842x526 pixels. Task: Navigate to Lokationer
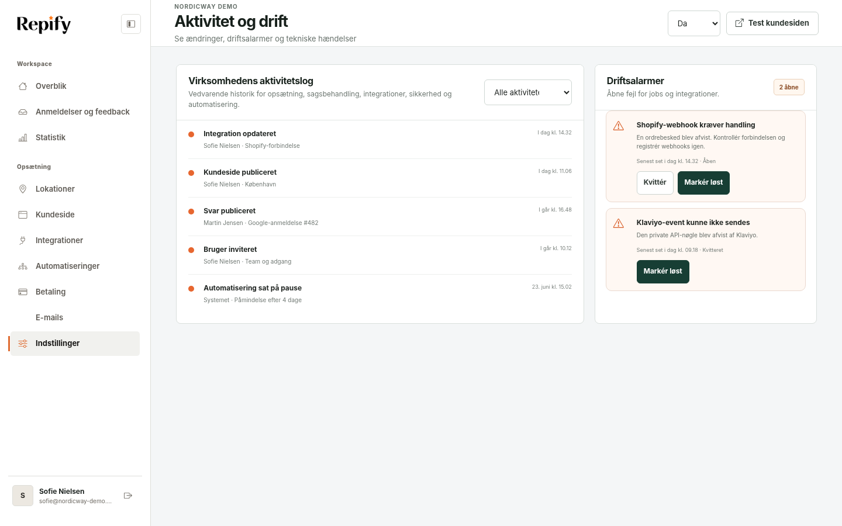point(75,189)
